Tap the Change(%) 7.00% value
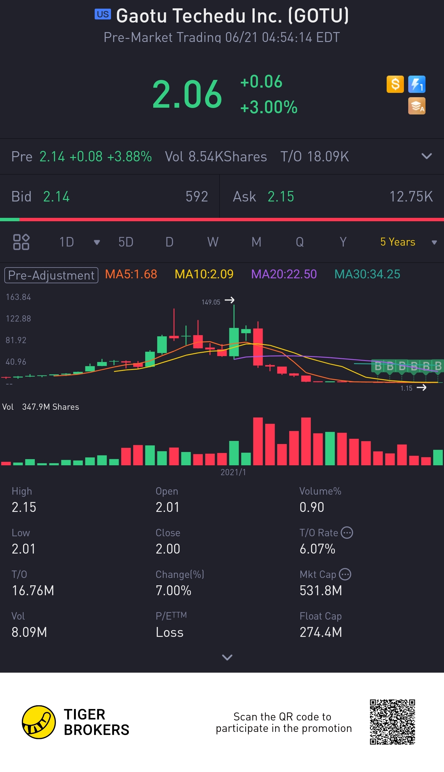Image resolution: width=444 pixels, height=772 pixels. [173, 591]
